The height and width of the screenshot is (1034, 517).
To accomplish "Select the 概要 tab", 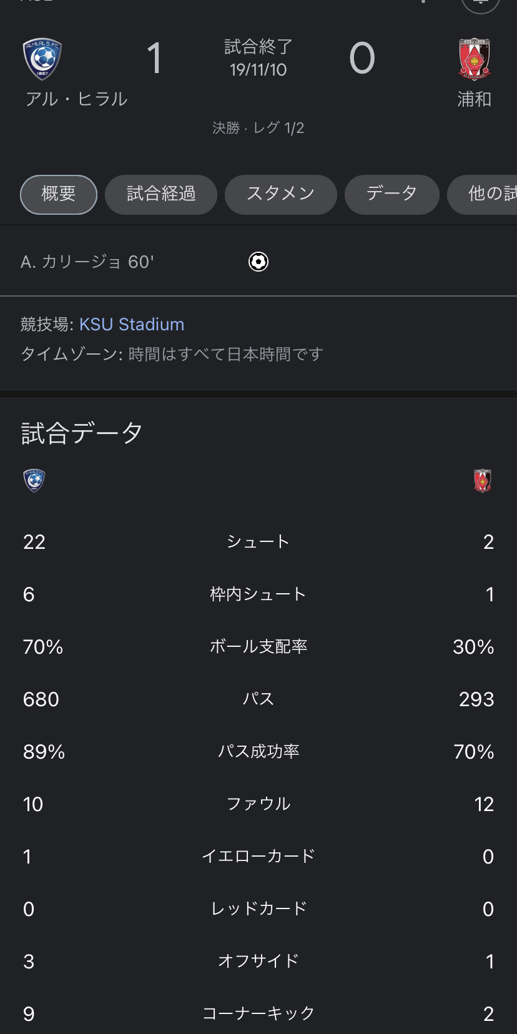I will pos(59,194).
